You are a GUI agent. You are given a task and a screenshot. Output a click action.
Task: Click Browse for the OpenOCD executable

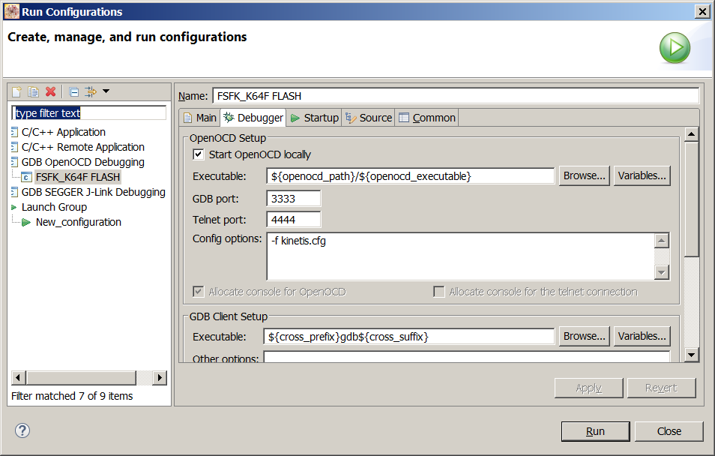pyautogui.click(x=584, y=175)
